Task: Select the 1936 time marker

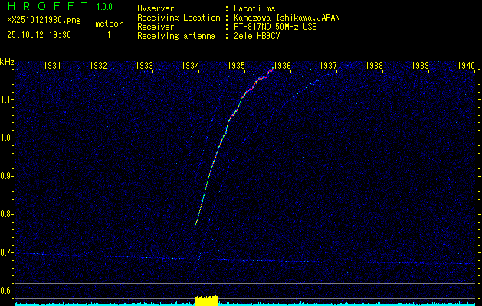Action: tap(282, 66)
